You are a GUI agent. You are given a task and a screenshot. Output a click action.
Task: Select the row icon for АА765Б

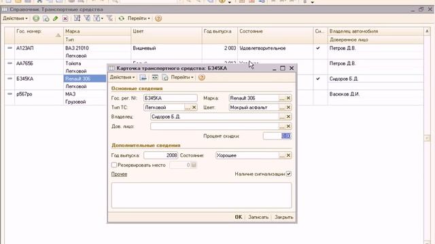pos(10,63)
